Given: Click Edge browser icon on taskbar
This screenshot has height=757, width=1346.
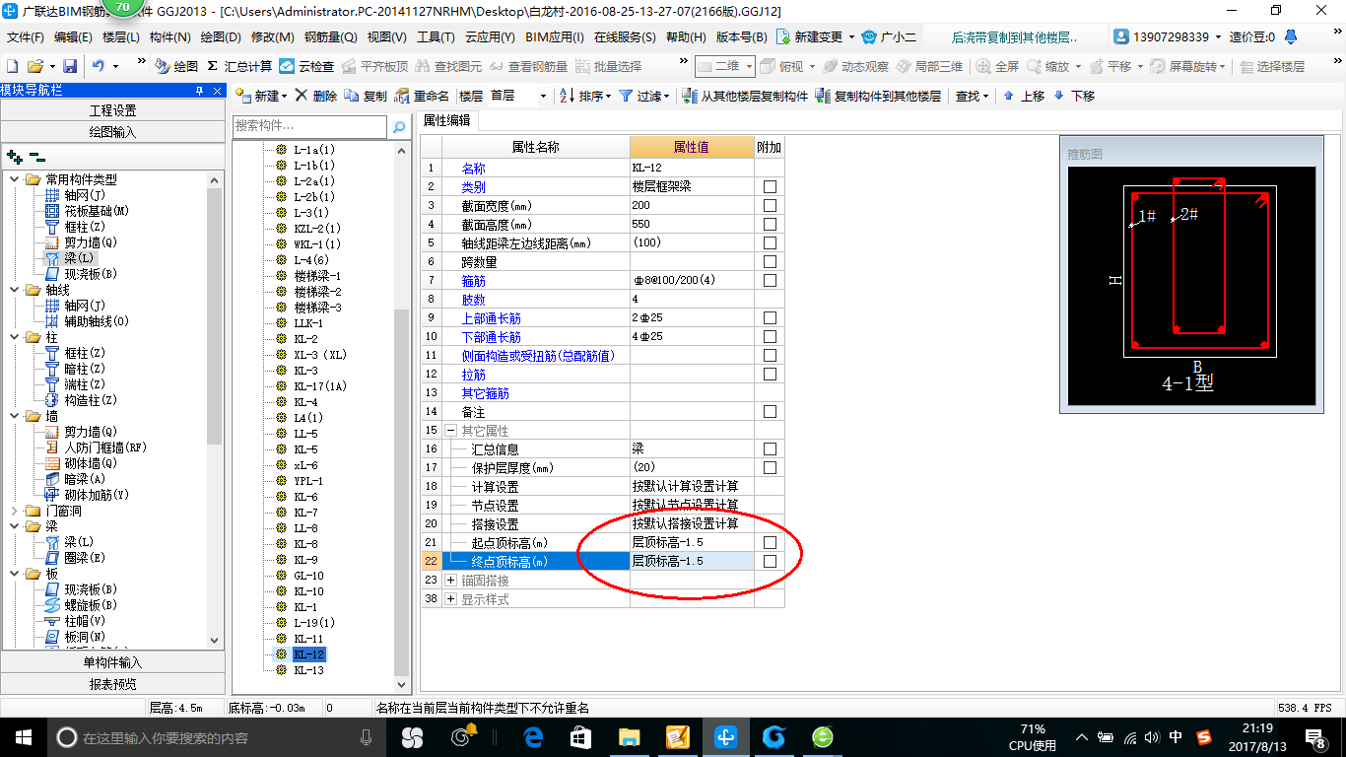Looking at the screenshot, I should [x=533, y=737].
